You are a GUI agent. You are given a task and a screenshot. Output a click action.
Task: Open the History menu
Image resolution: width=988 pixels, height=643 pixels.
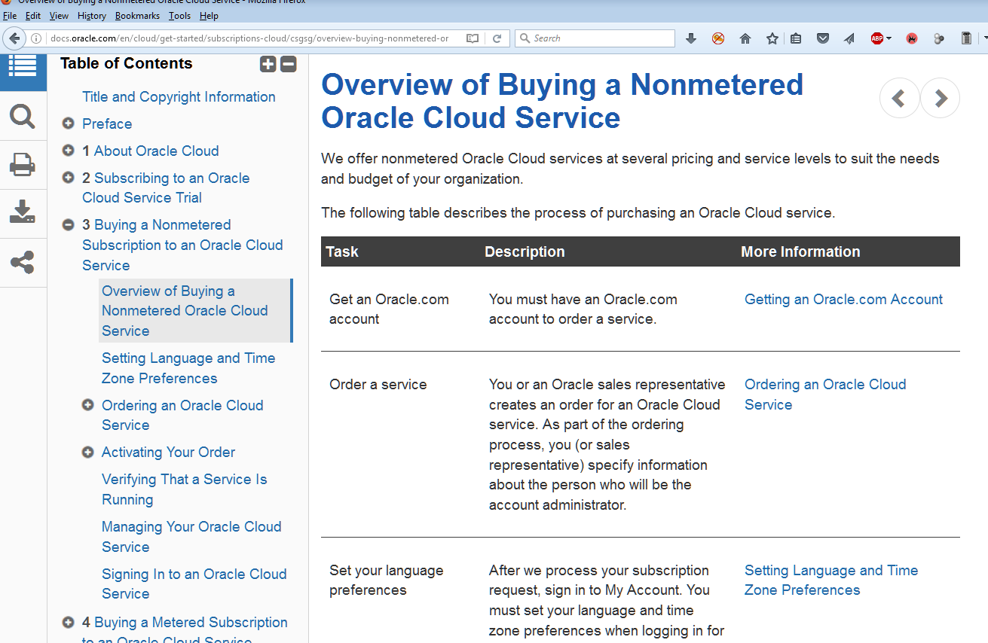point(92,16)
